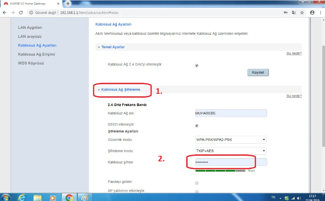Click the translate page icon

click(x=294, y=13)
